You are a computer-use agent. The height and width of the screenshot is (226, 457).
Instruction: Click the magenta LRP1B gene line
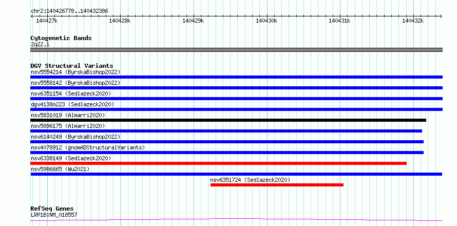point(236,219)
